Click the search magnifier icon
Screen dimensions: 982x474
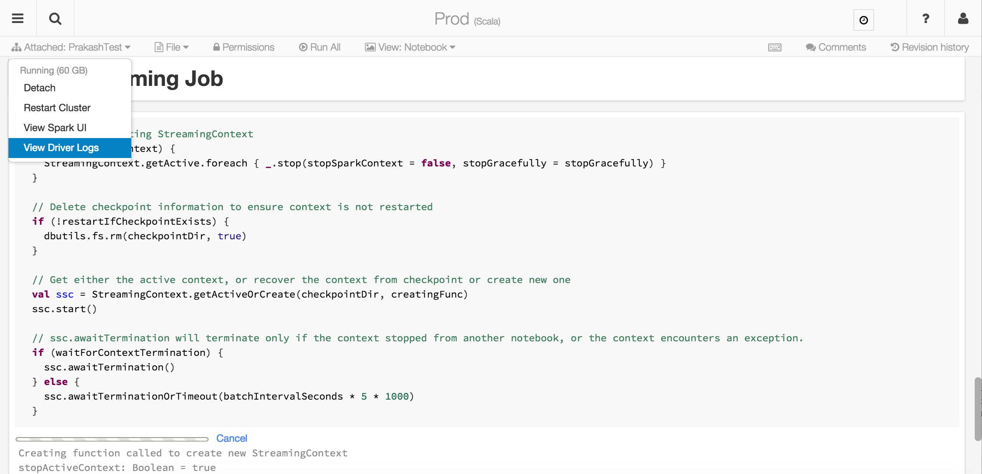click(x=55, y=18)
